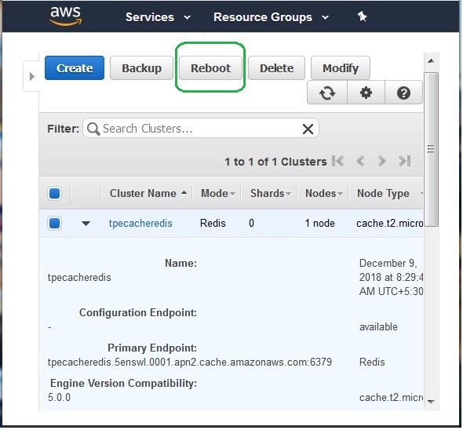This screenshot has height=430, width=463.
Task: Open the help question mark icon
Action: [x=403, y=93]
